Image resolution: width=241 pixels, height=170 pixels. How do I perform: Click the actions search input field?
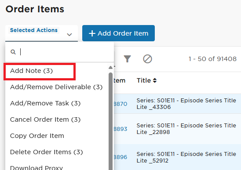[x=60, y=52]
